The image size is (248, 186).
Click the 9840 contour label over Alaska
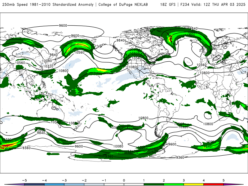pos(121,40)
